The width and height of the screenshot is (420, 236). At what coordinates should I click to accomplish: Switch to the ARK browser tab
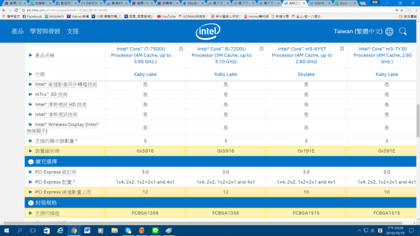(295, 3)
